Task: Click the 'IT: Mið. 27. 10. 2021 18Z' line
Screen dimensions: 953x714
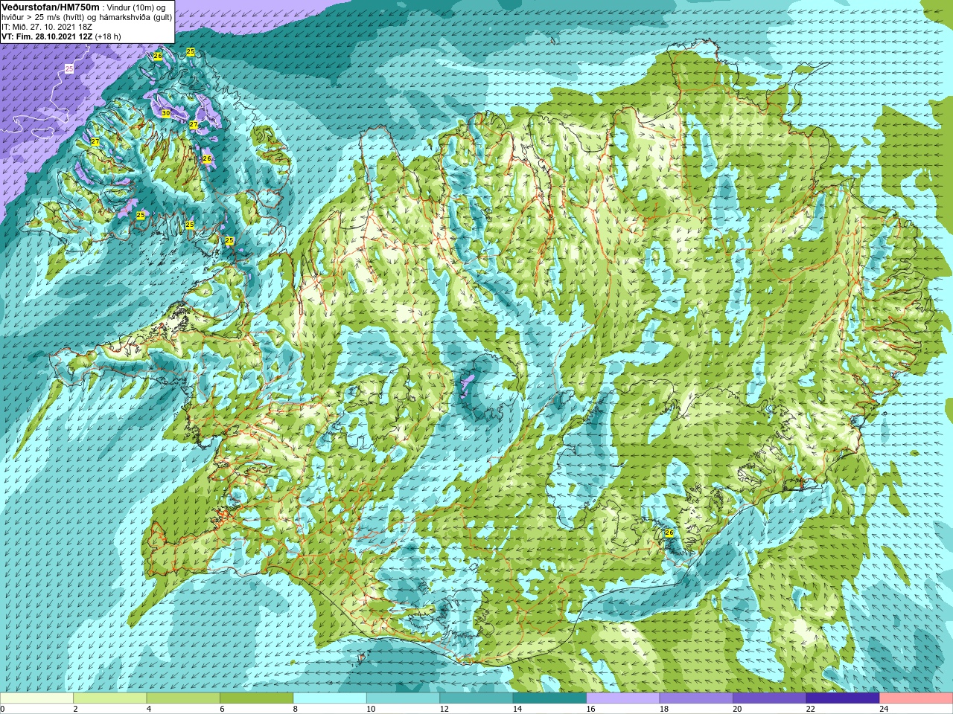Action: [x=47, y=27]
